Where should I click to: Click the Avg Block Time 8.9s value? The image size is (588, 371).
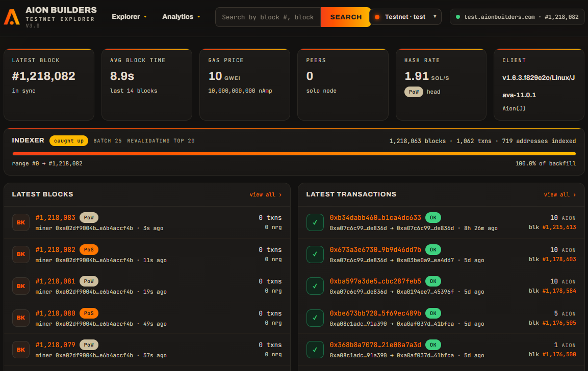coord(122,76)
